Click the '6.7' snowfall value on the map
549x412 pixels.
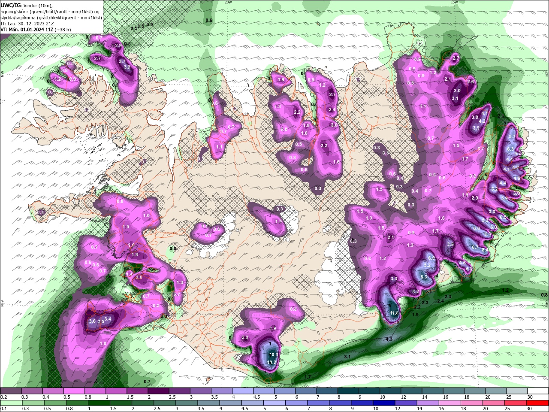coord(475,247)
